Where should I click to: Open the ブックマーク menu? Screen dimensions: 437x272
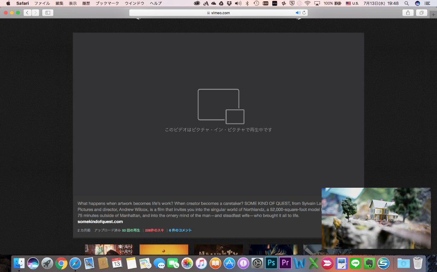click(x=107, y=3)
